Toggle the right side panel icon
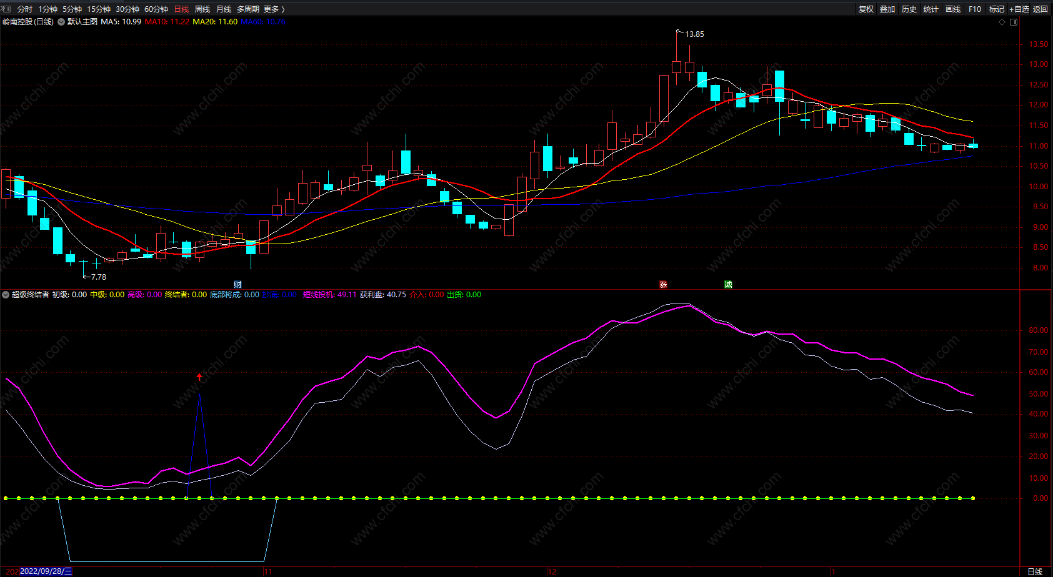This screenshot has width=1053, height=577. [x=1014, y=22]
